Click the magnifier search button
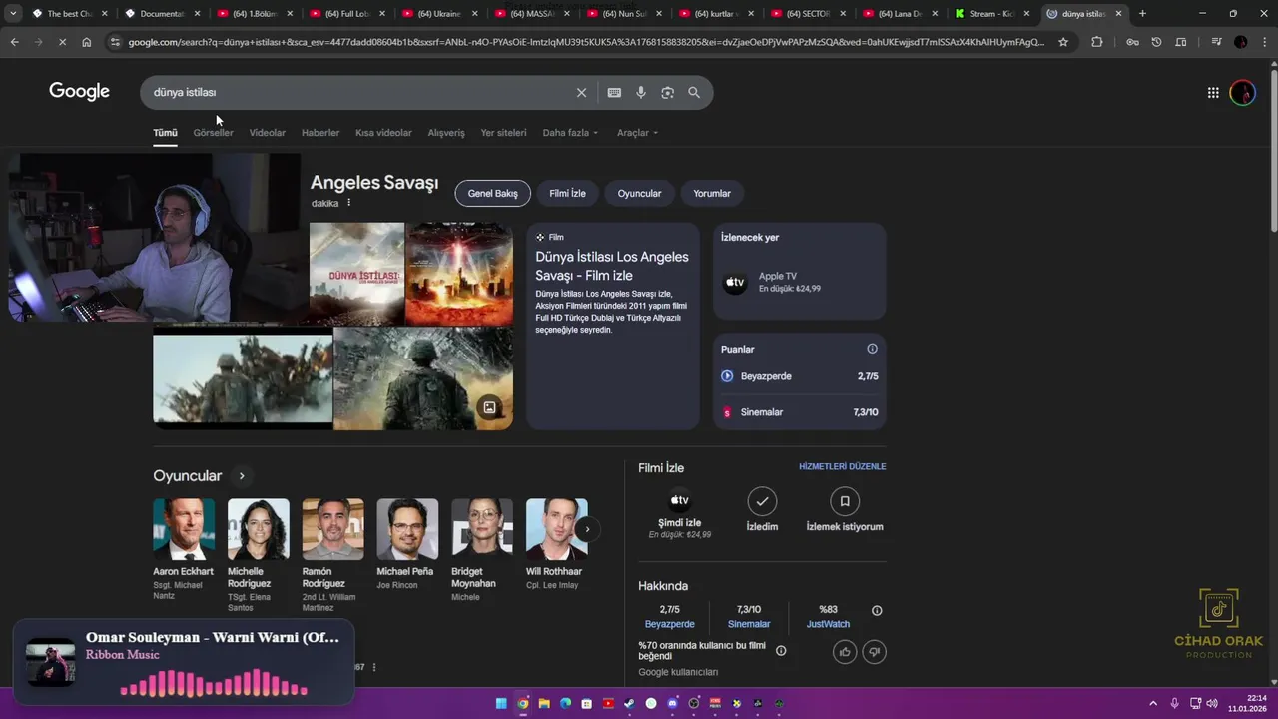This screenshot has height=719, width=1278. [694, 92]
